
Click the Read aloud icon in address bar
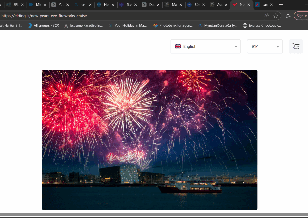click(266, 16)
